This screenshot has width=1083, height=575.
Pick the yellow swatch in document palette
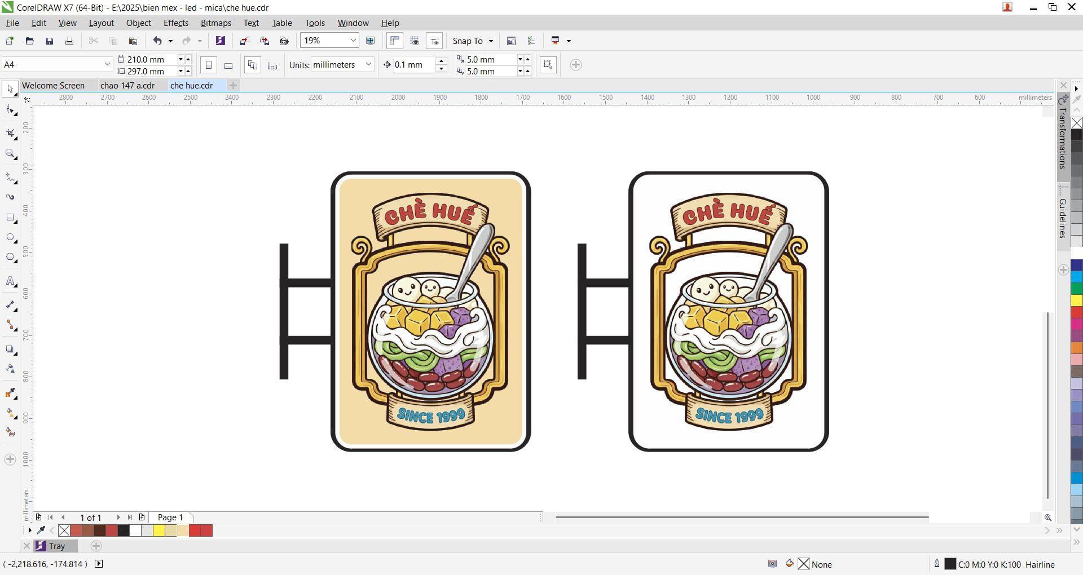click(x=159, y=530)
